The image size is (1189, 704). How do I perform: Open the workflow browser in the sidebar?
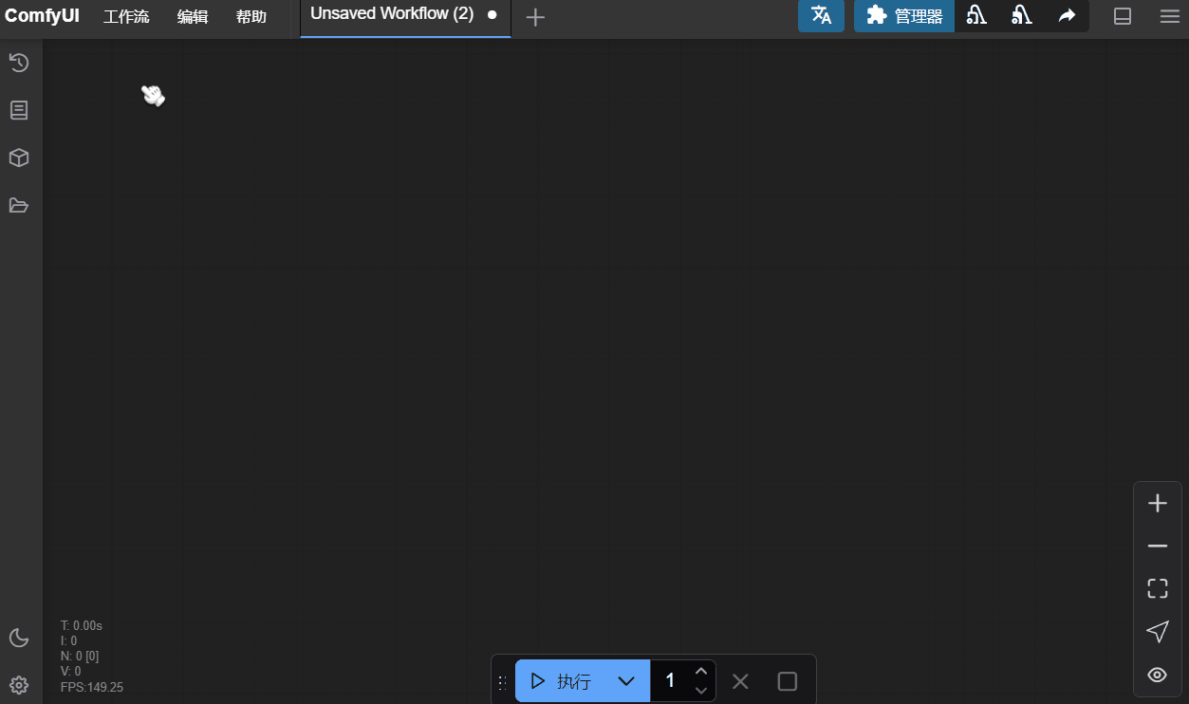(19, 205)
